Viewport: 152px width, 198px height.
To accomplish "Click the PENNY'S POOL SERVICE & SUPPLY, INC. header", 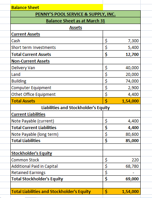I will point(75,14).
